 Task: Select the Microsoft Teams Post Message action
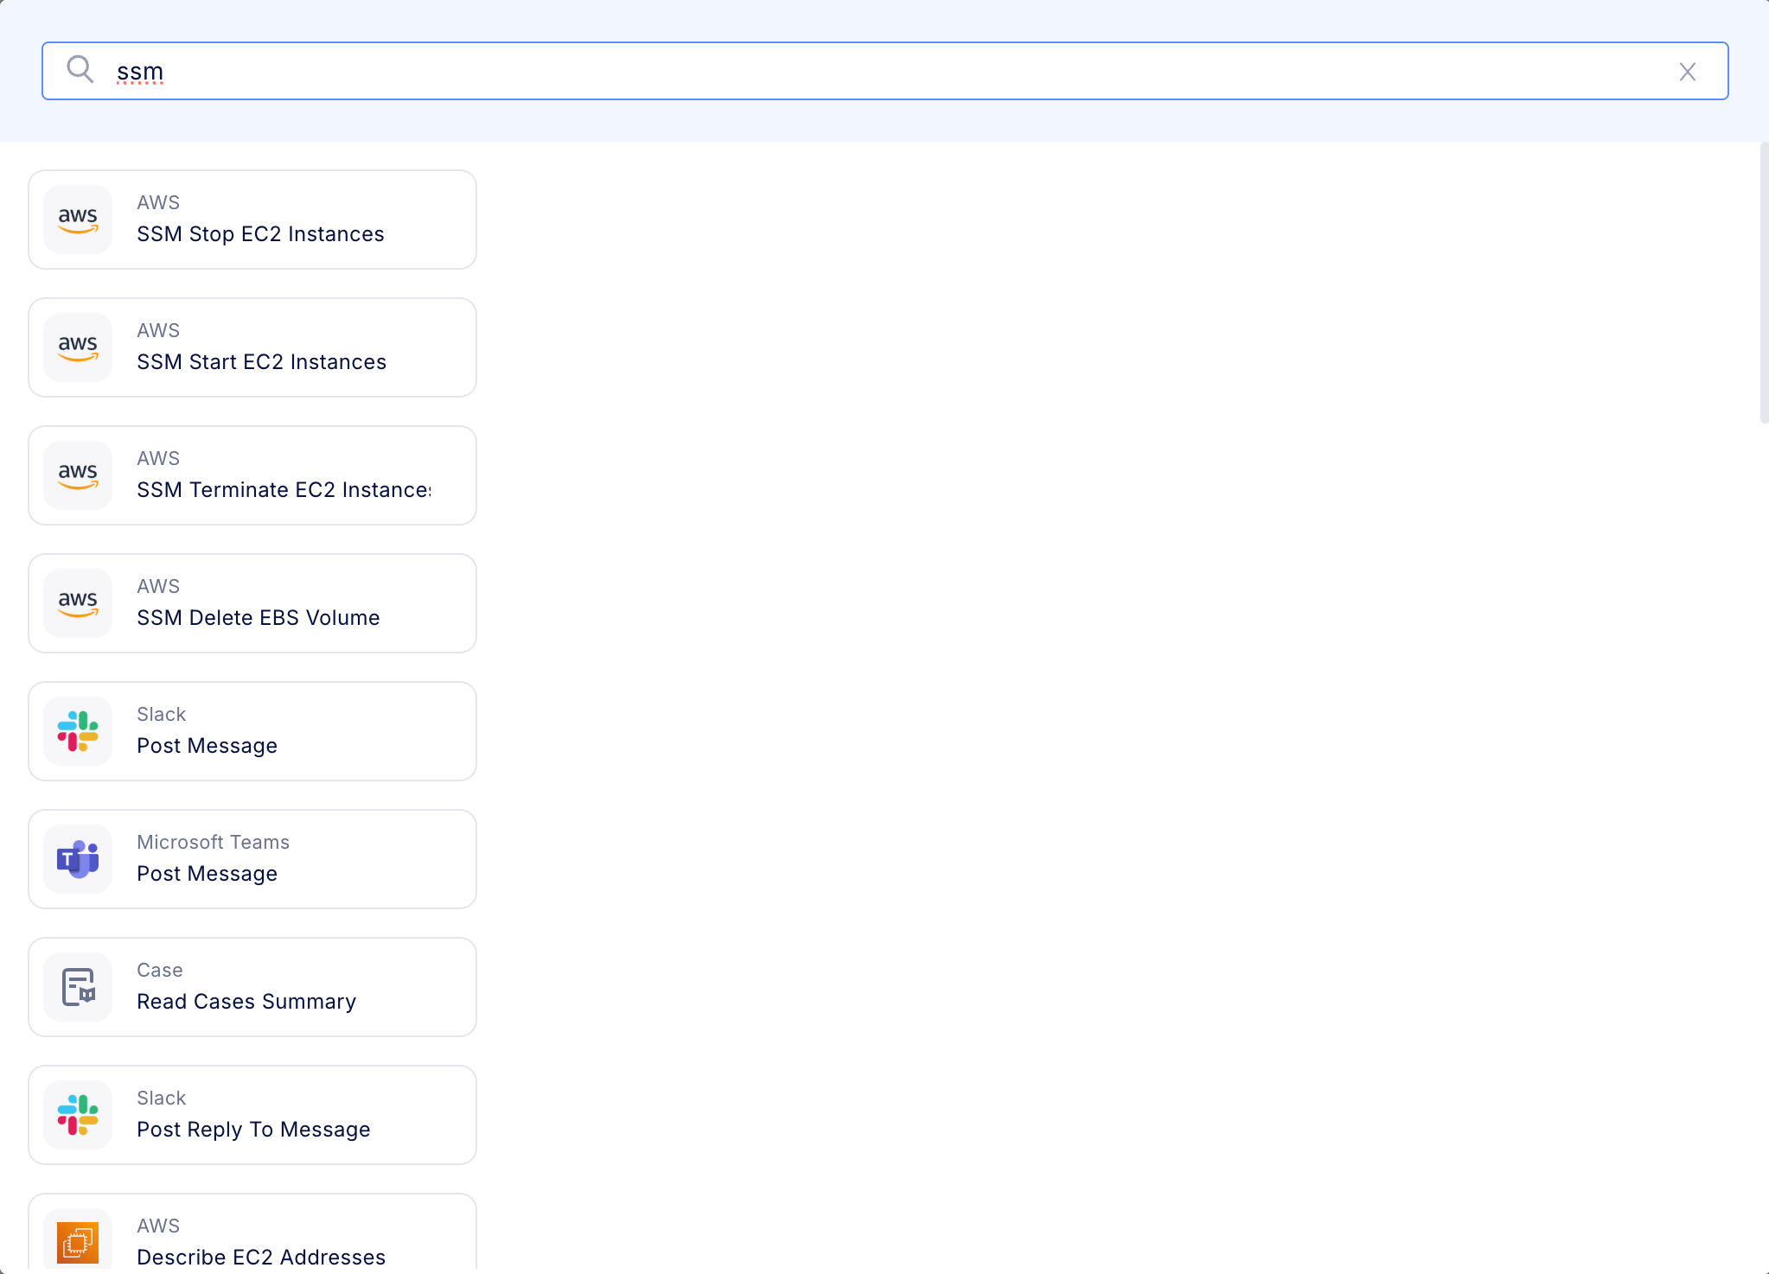click(x=252, y=859)
